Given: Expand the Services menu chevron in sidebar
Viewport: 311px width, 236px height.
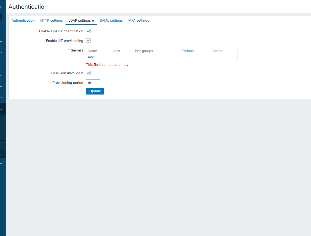Looking at the screenshot, I should click(1, 53).
